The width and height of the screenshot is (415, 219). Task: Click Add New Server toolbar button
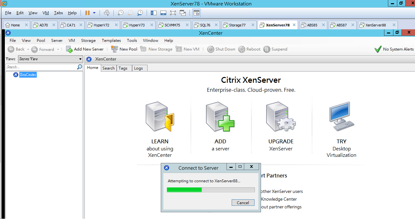click(85, 49)
